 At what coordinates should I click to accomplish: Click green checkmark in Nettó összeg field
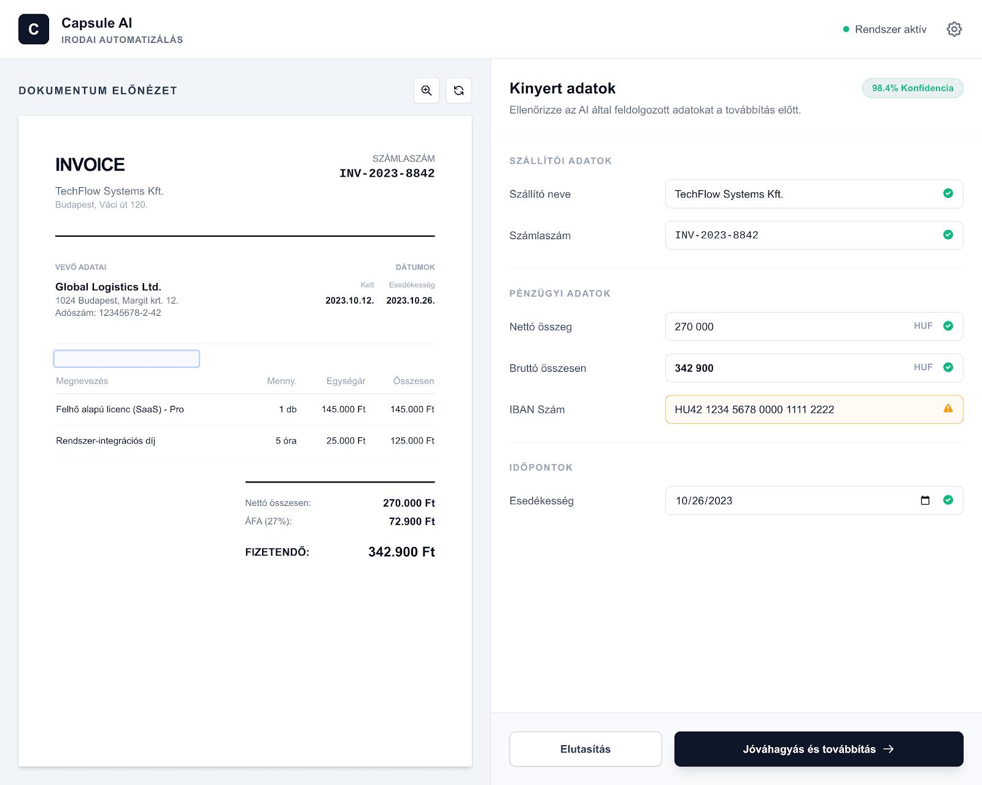[948, 326]
